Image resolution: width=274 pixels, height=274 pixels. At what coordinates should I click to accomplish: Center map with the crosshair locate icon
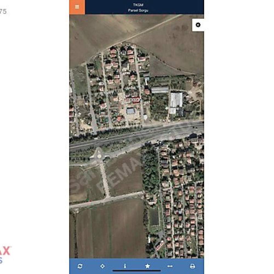click(102, 266)
